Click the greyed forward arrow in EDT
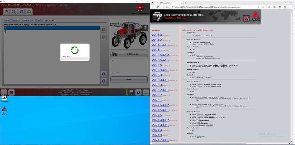 click(29, 12)
